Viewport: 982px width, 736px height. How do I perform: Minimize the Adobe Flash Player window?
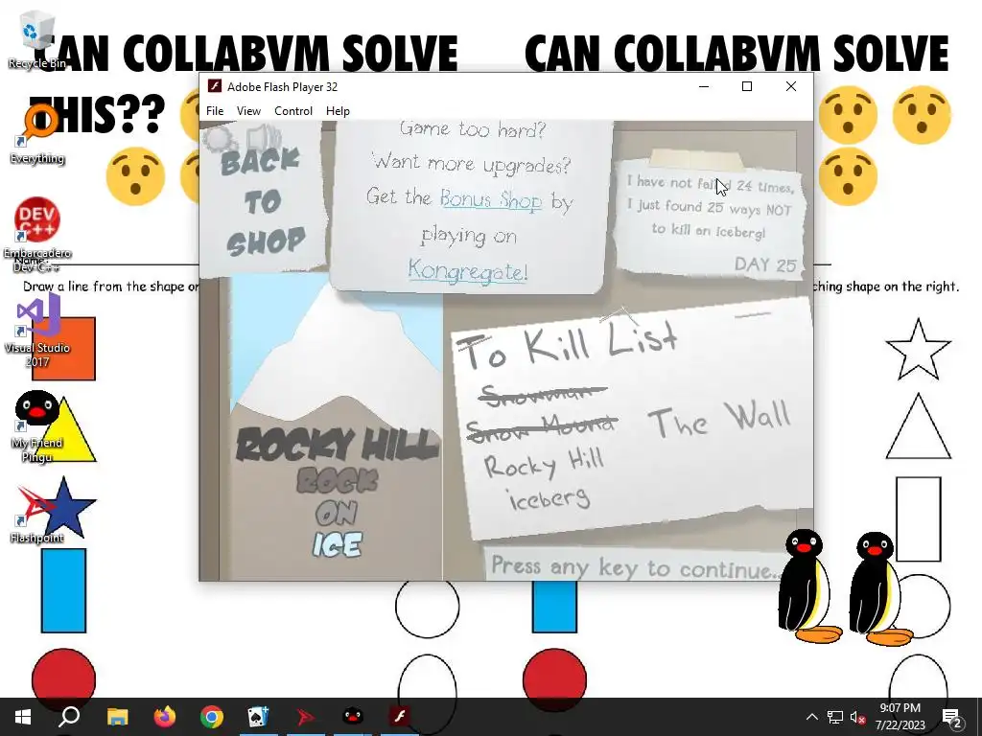click(703, 86)
